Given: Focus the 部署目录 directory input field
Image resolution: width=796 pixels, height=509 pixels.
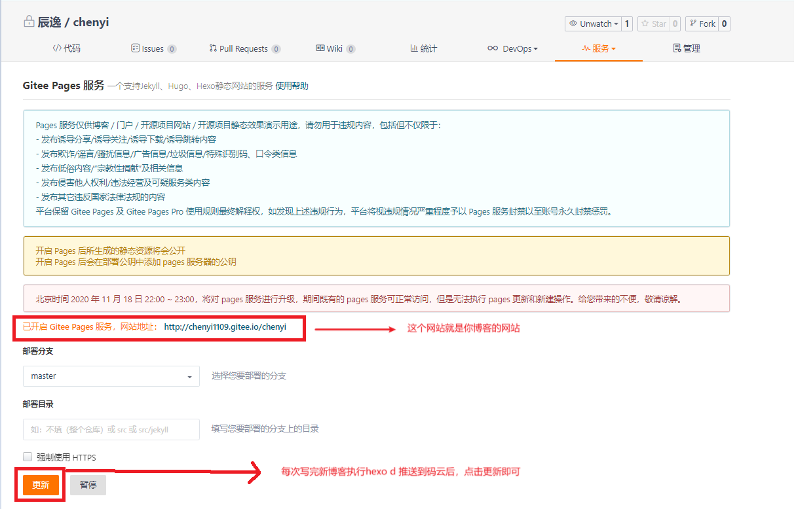Looking at the screenshot, I should coord(111,429).
